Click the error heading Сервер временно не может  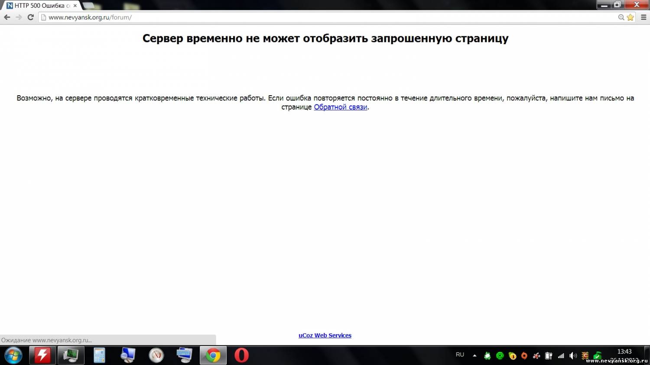pos(325,39)
